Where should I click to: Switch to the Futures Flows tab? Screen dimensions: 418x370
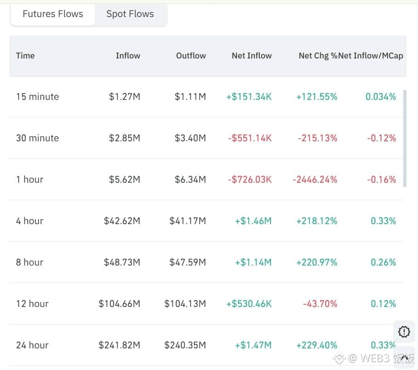(x=53, y=14)
